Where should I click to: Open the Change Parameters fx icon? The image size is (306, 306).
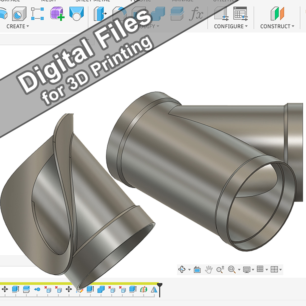196,14
